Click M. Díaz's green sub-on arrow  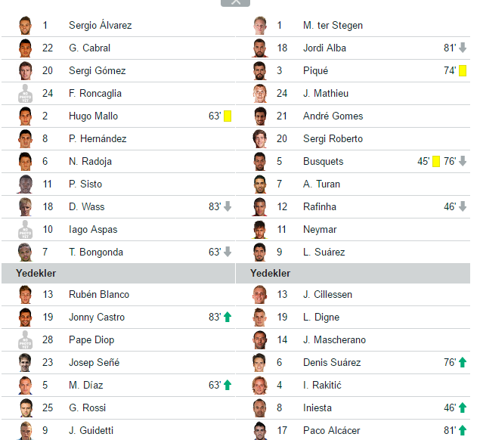227,386
